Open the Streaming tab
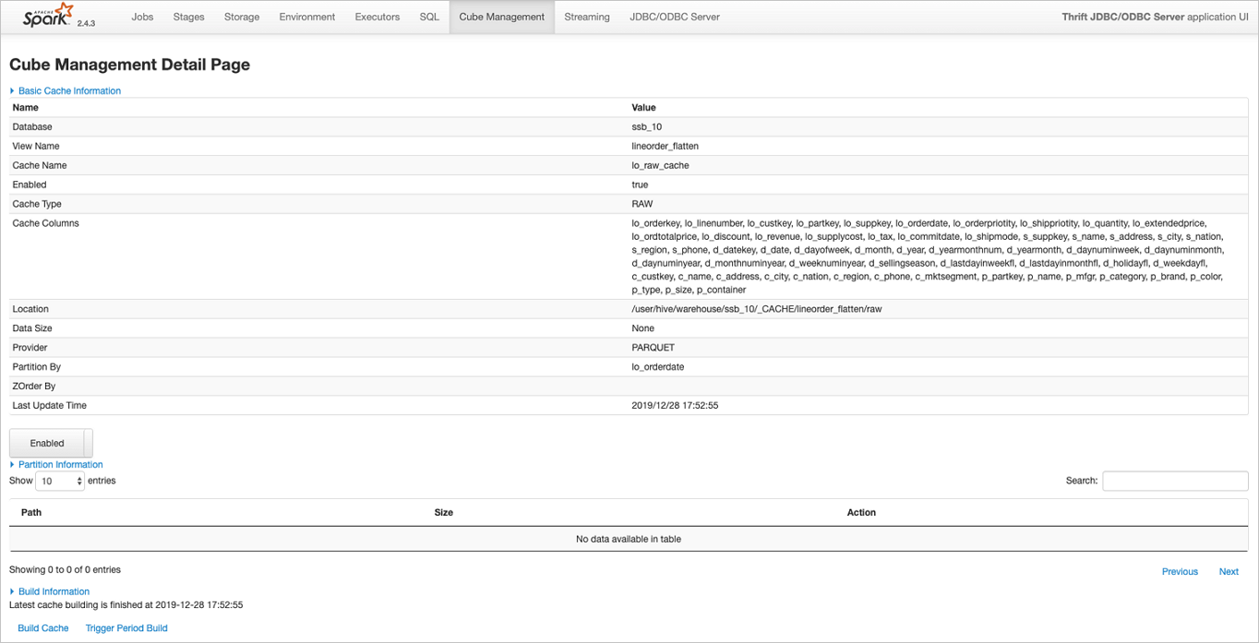Image resolution: width=1259 pixels, height=643 pixels. [x=587, y=17]
